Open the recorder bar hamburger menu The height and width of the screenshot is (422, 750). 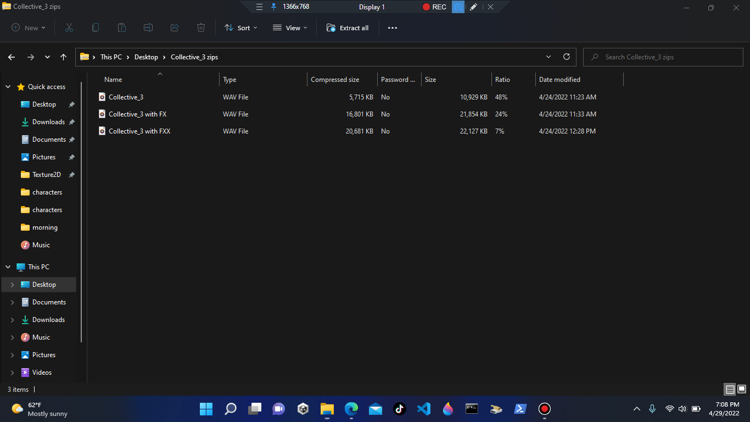click(259, 7)
